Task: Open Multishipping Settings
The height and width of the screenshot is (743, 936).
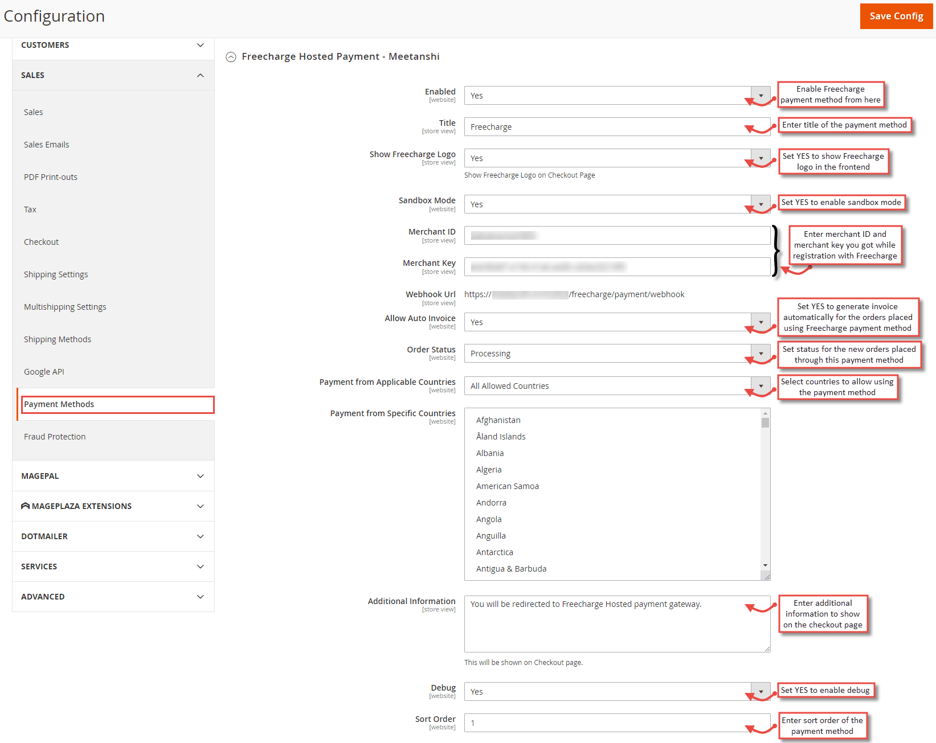Action: tap(65, 307)
